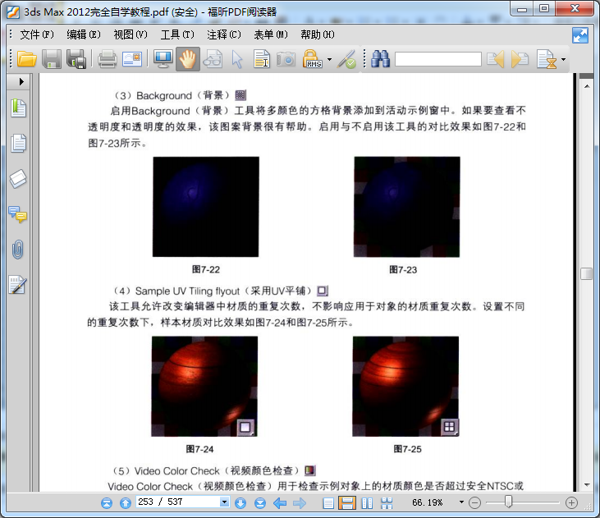Screen dimensions: 600x518
Task: Switch to single page layout
Action: pos(328,502)
